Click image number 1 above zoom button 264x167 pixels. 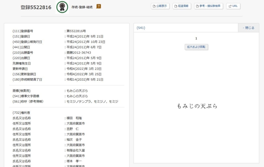196,39
